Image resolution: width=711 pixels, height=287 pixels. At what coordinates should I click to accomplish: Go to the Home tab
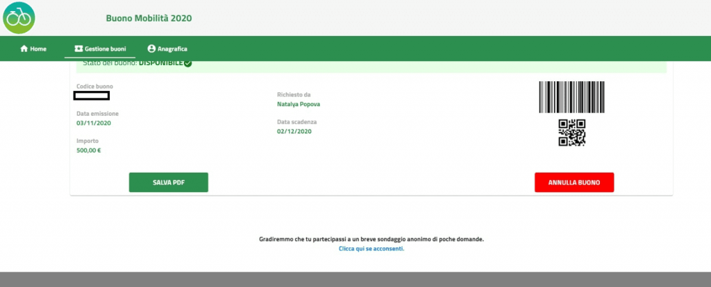(x=33, y=49)
